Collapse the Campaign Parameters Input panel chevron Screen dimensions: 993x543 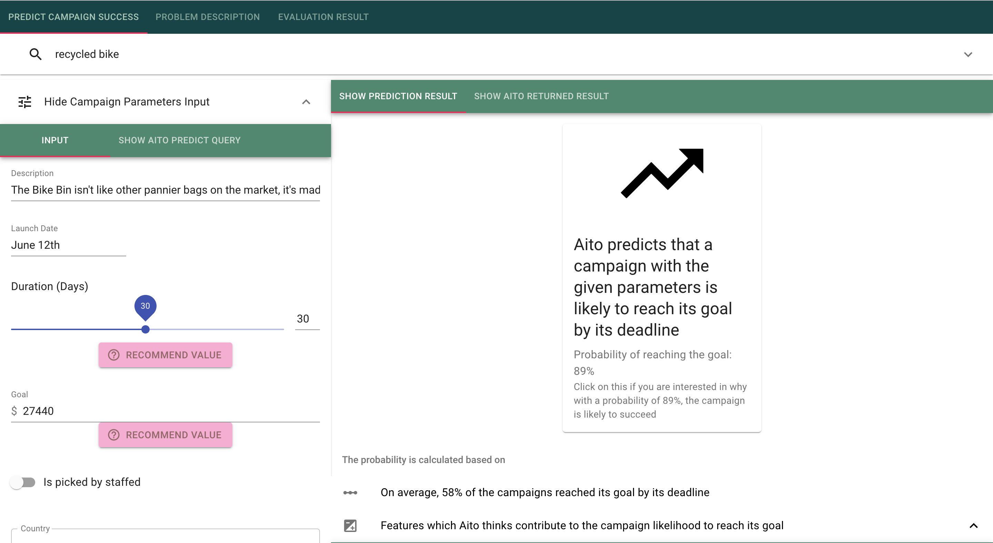306,102
